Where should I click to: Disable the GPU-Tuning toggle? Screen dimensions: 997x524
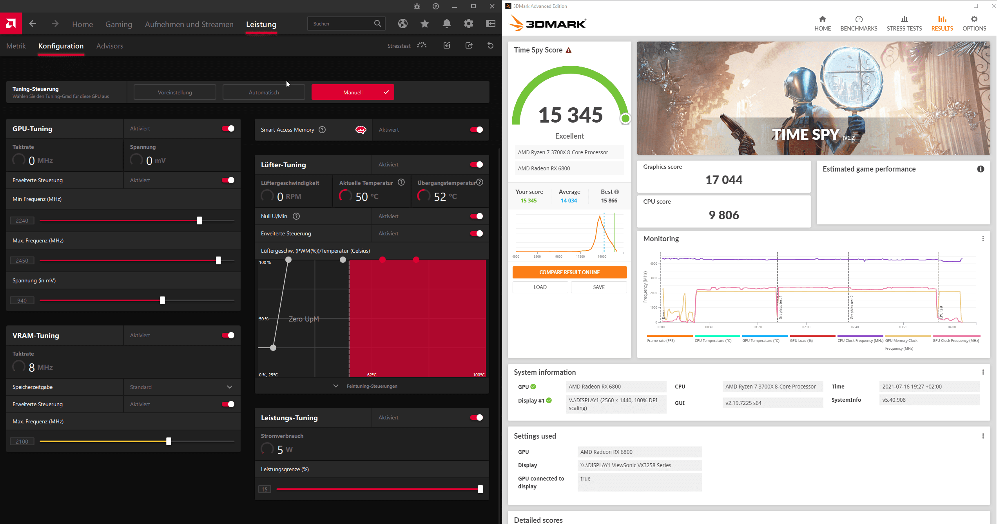pyautogui.click(x=228, y=128)
